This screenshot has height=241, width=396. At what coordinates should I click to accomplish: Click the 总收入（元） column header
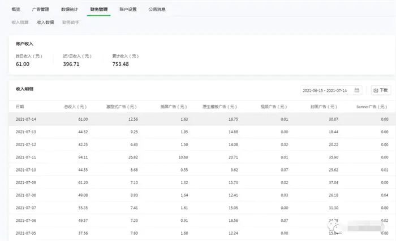[75, 107]
